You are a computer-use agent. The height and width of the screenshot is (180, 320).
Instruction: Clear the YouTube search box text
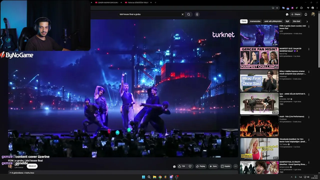tap(182, 14)
